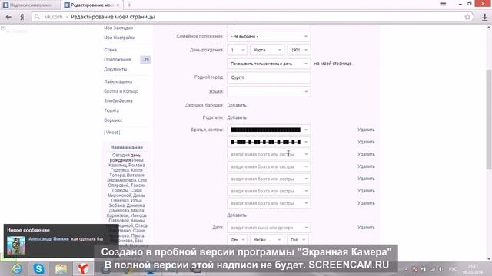
Task: Click the '[ VKopt ]' menu link
Action: [111, 133]
